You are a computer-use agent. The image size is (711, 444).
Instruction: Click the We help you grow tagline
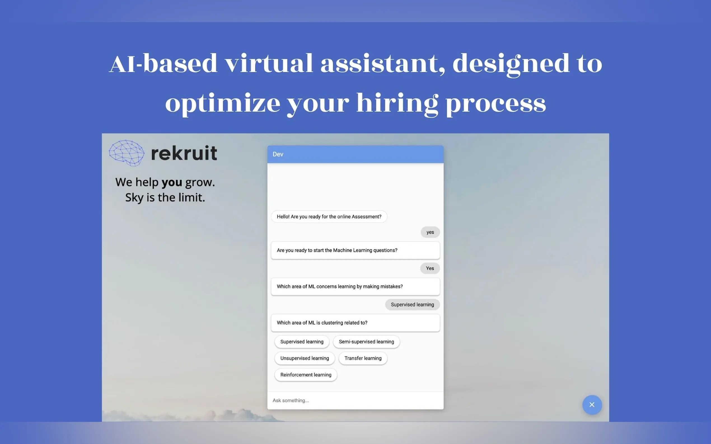(165, 182)
